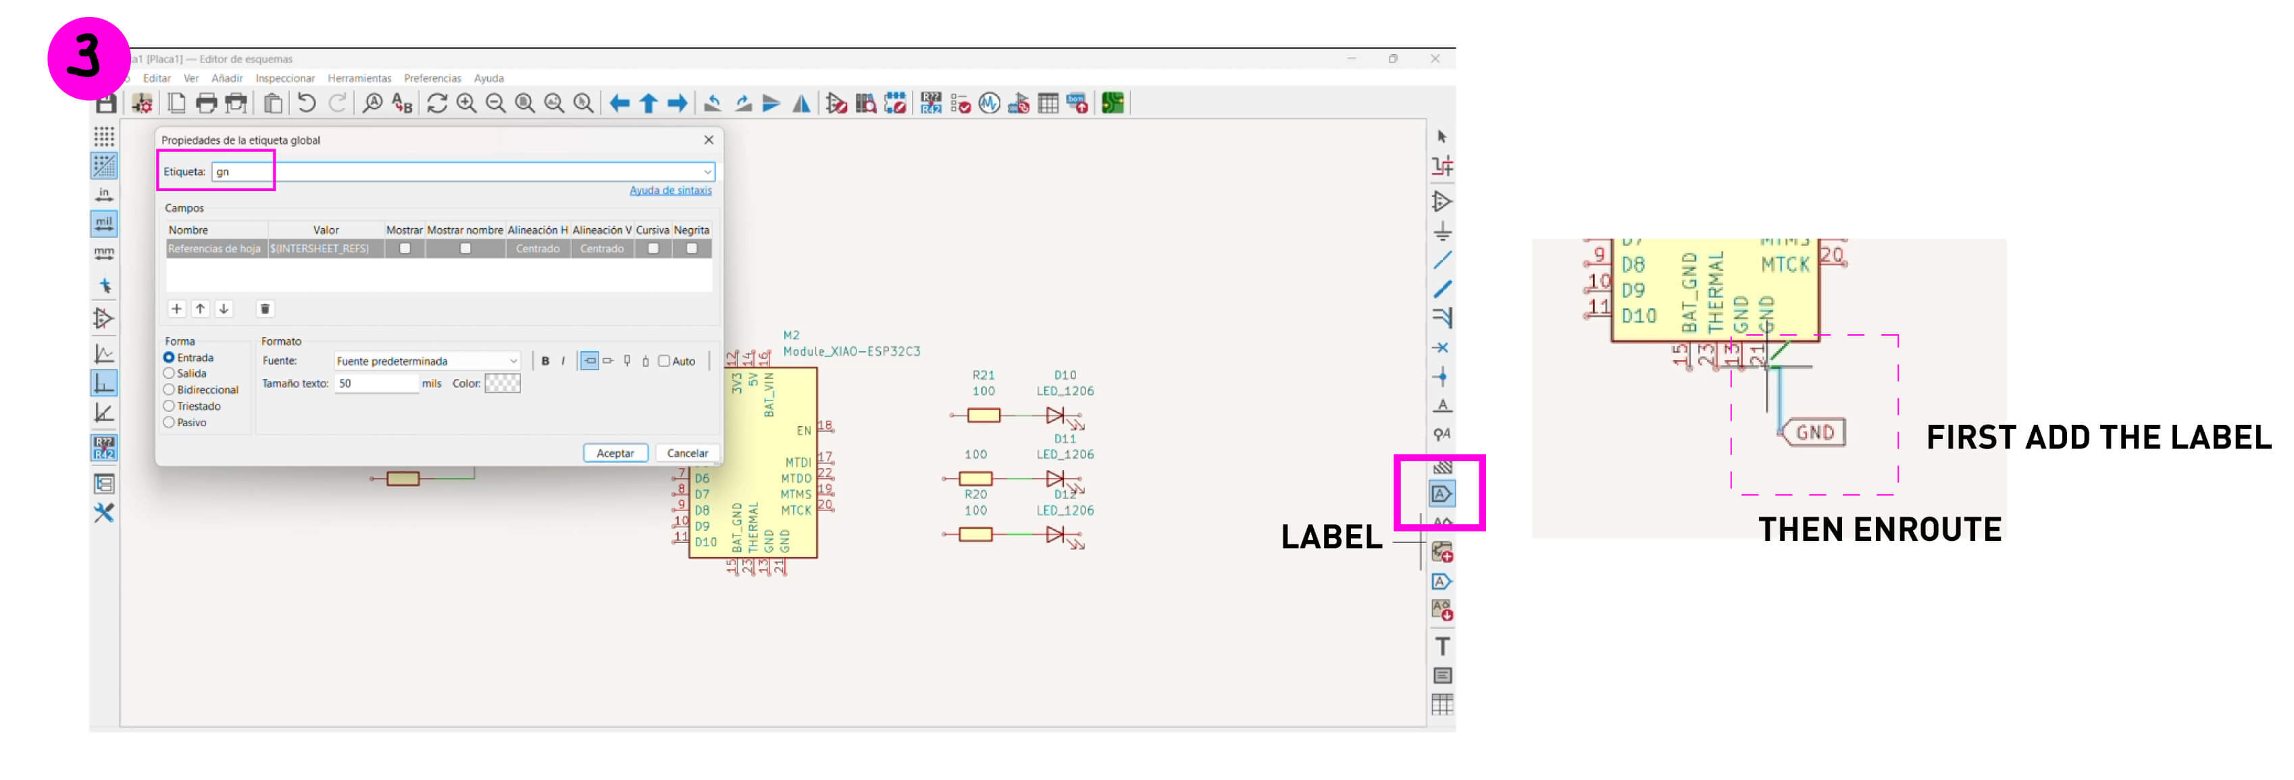The height and width of the screenshot is (780, 2294).
Task: Open the simulator icon
Action: tap(990, 103)
